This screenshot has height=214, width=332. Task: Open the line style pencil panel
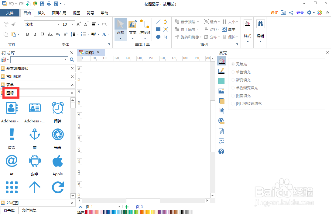point(221,71)
